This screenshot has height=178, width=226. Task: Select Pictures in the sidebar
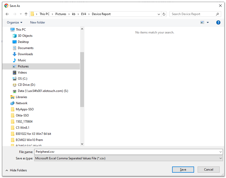coord(41,66)
